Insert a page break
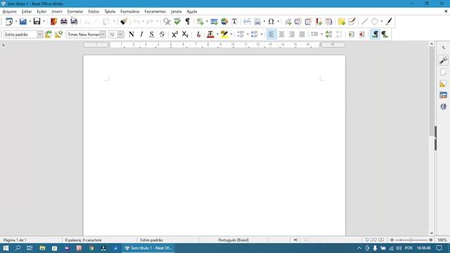 click(x=247, y=22)
